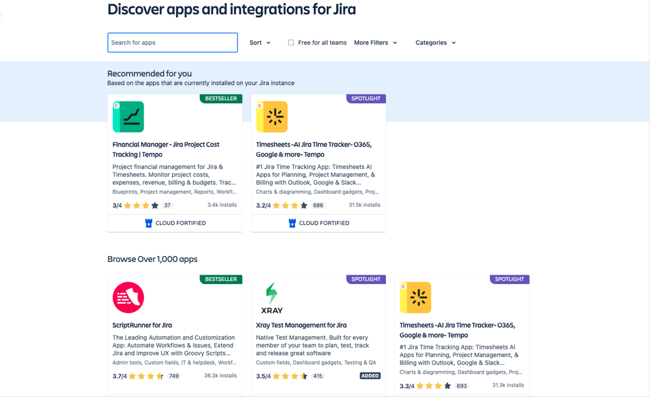Click star rating next to 693 reviews
The height and width of the screenshot is (397, 650).
click(x=433, y=386)
